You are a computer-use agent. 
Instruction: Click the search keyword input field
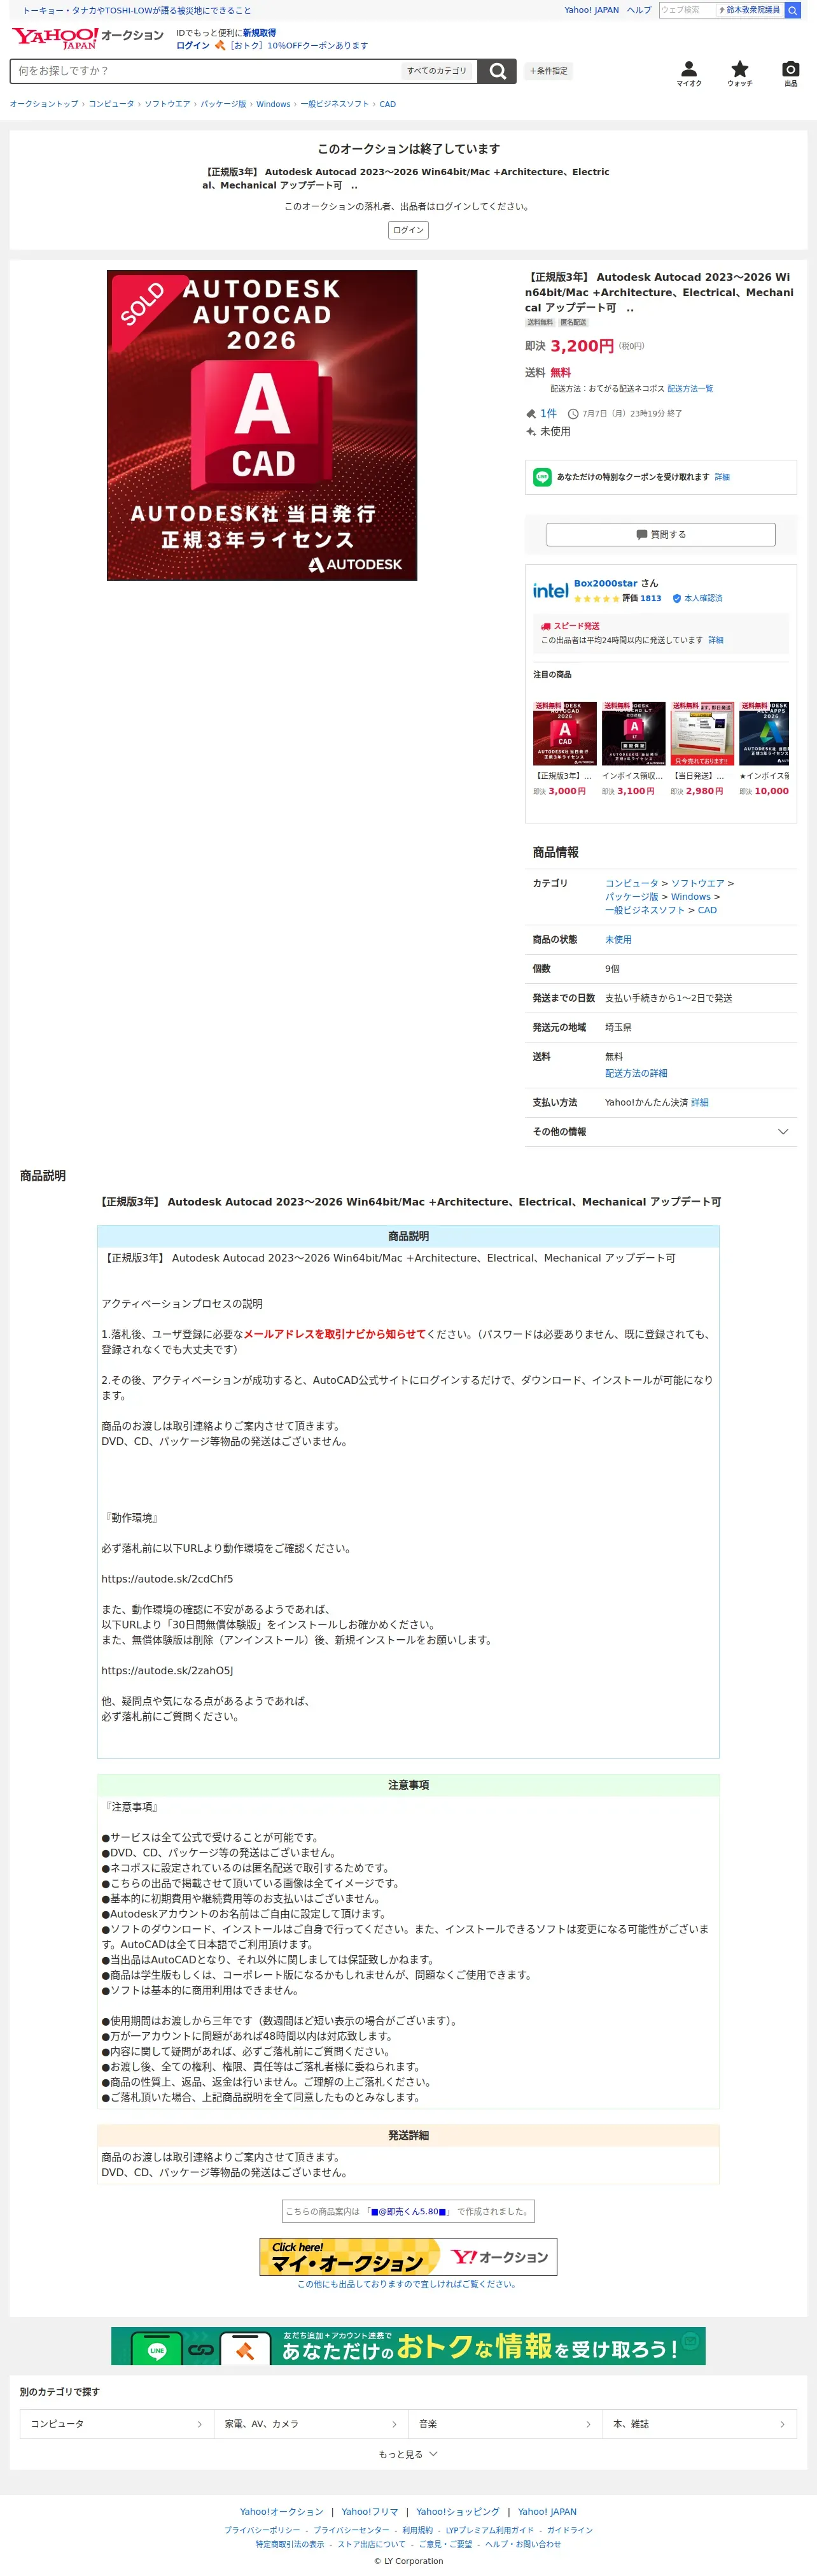[205, 71]
